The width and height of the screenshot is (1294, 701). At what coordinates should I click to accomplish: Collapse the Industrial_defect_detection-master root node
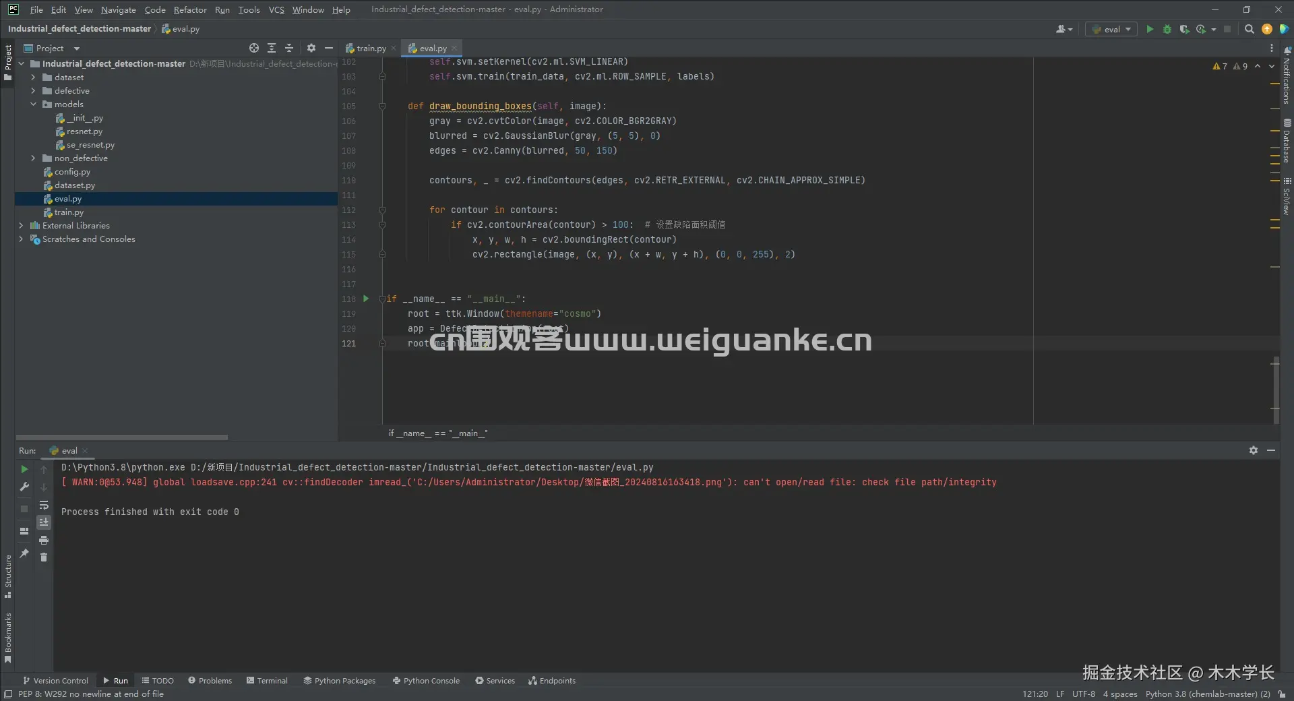(x=21, y=64)
